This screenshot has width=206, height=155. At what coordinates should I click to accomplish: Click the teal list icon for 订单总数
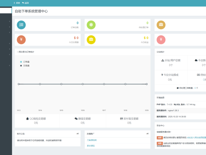(21, 25)
